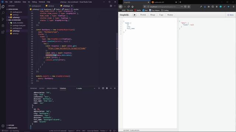Reload the Firefox page
Image resolution: width=236 pixels, height=132 pixels.
tap(129, 7)
